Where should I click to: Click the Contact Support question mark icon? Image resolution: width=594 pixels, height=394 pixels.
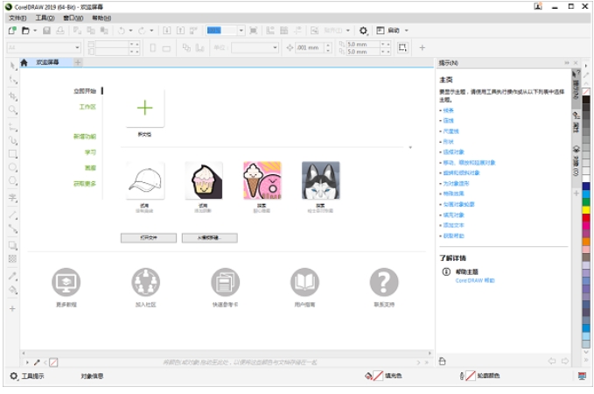coord(384,282)
